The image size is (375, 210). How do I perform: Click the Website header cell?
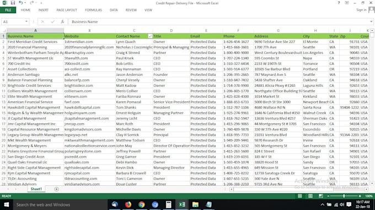click(90, 36)
